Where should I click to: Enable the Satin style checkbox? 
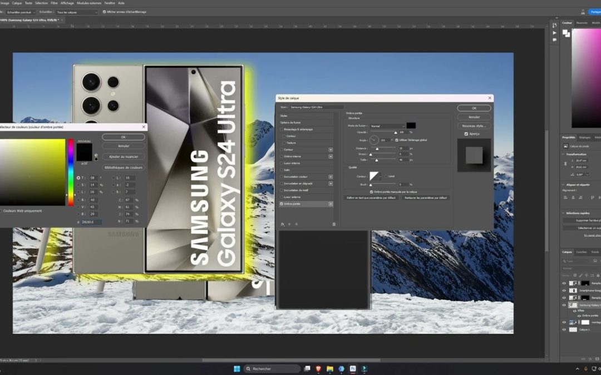point(282,170)
